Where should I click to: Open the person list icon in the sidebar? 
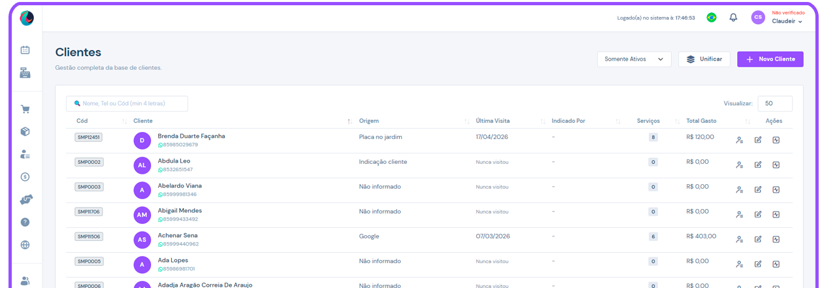point(25,154)
